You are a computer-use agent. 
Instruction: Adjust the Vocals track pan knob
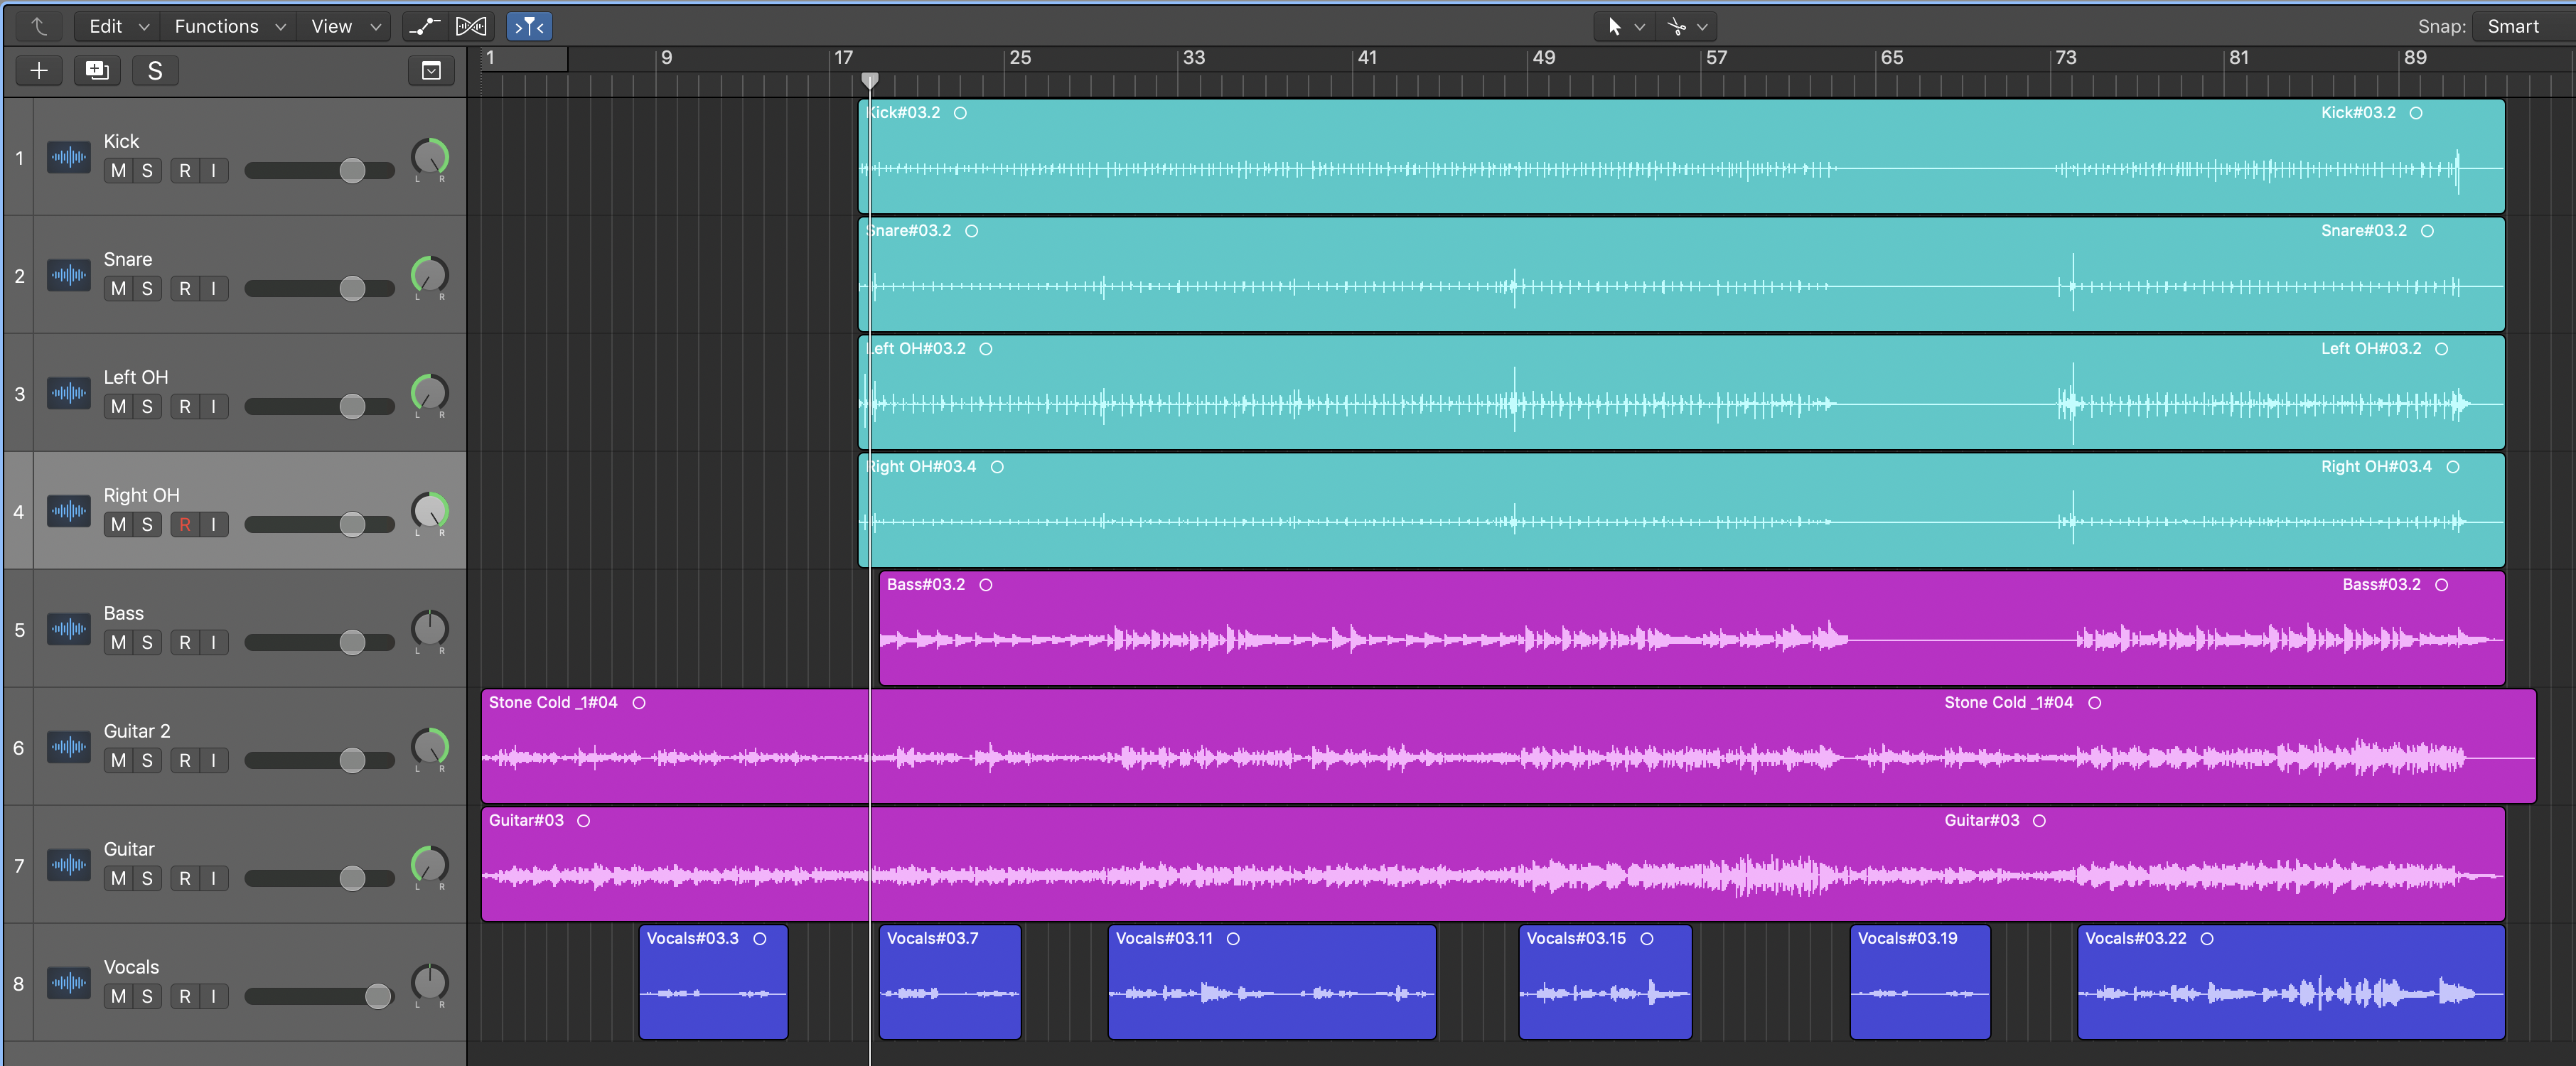430,984
